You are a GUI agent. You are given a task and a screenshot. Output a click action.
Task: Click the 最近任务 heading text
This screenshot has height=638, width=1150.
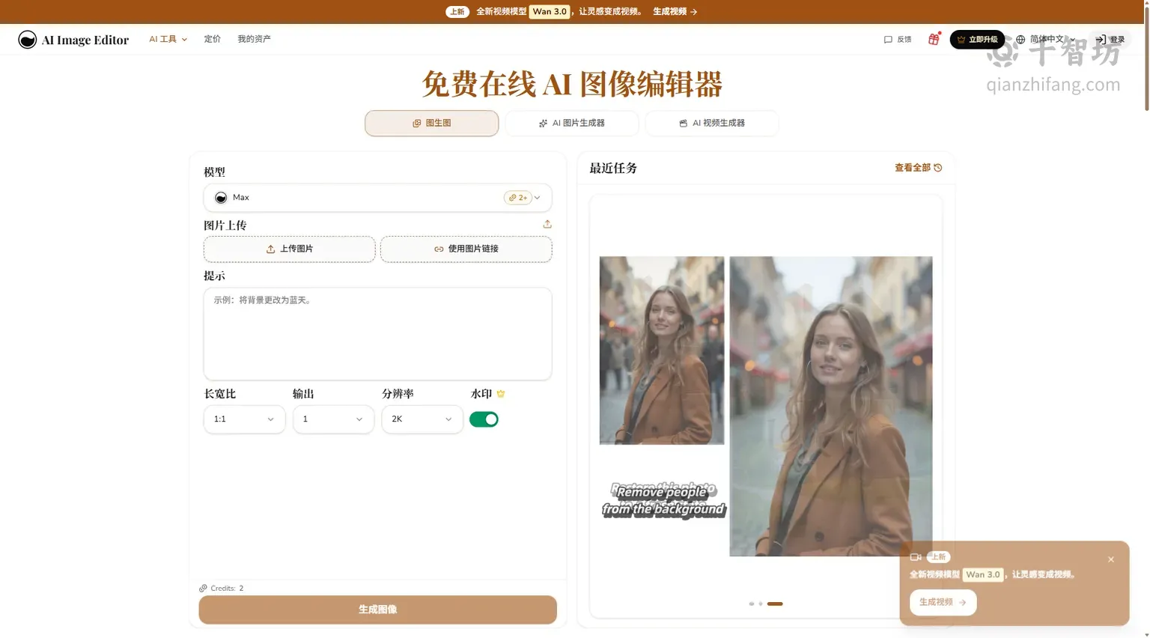pos(613,168)
